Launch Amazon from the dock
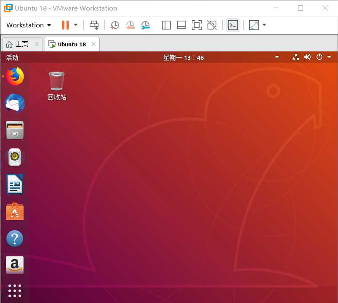This screenshot has width=338, height=303. tap(15, 265)
